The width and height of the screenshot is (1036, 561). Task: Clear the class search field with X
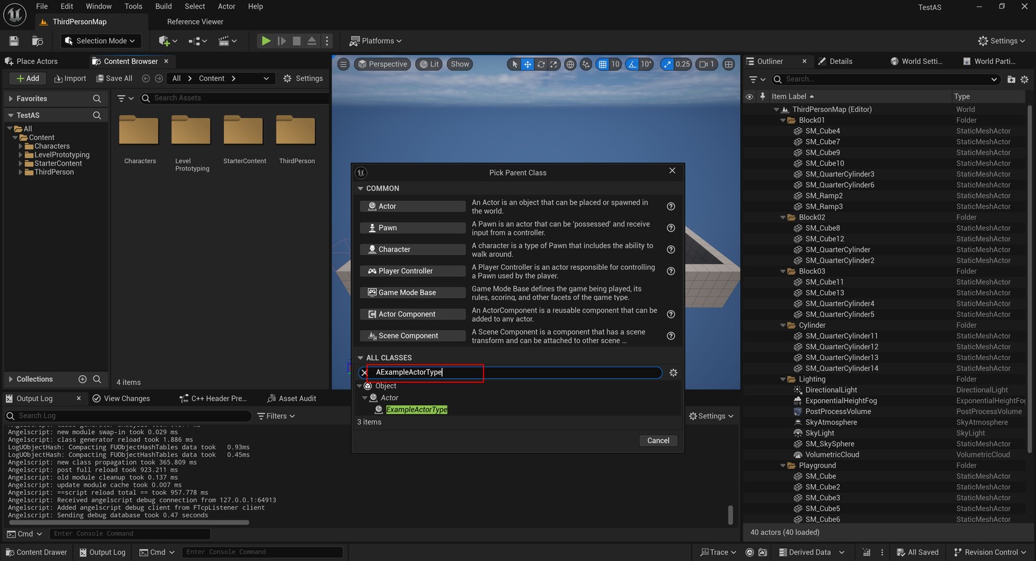[364, 372]
